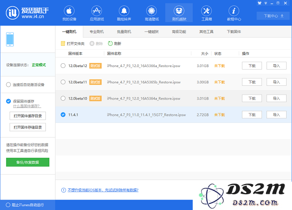Click green 备份/恢复数据 button
The height and width of the screenshot is (210, 292).
[28, 162]
